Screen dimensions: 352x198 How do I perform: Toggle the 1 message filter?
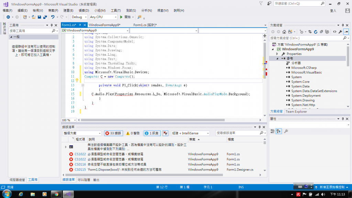tap(152, 133)
